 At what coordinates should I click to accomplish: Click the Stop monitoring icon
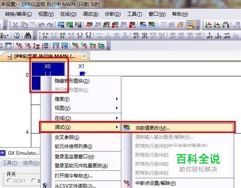pos(115,25)
